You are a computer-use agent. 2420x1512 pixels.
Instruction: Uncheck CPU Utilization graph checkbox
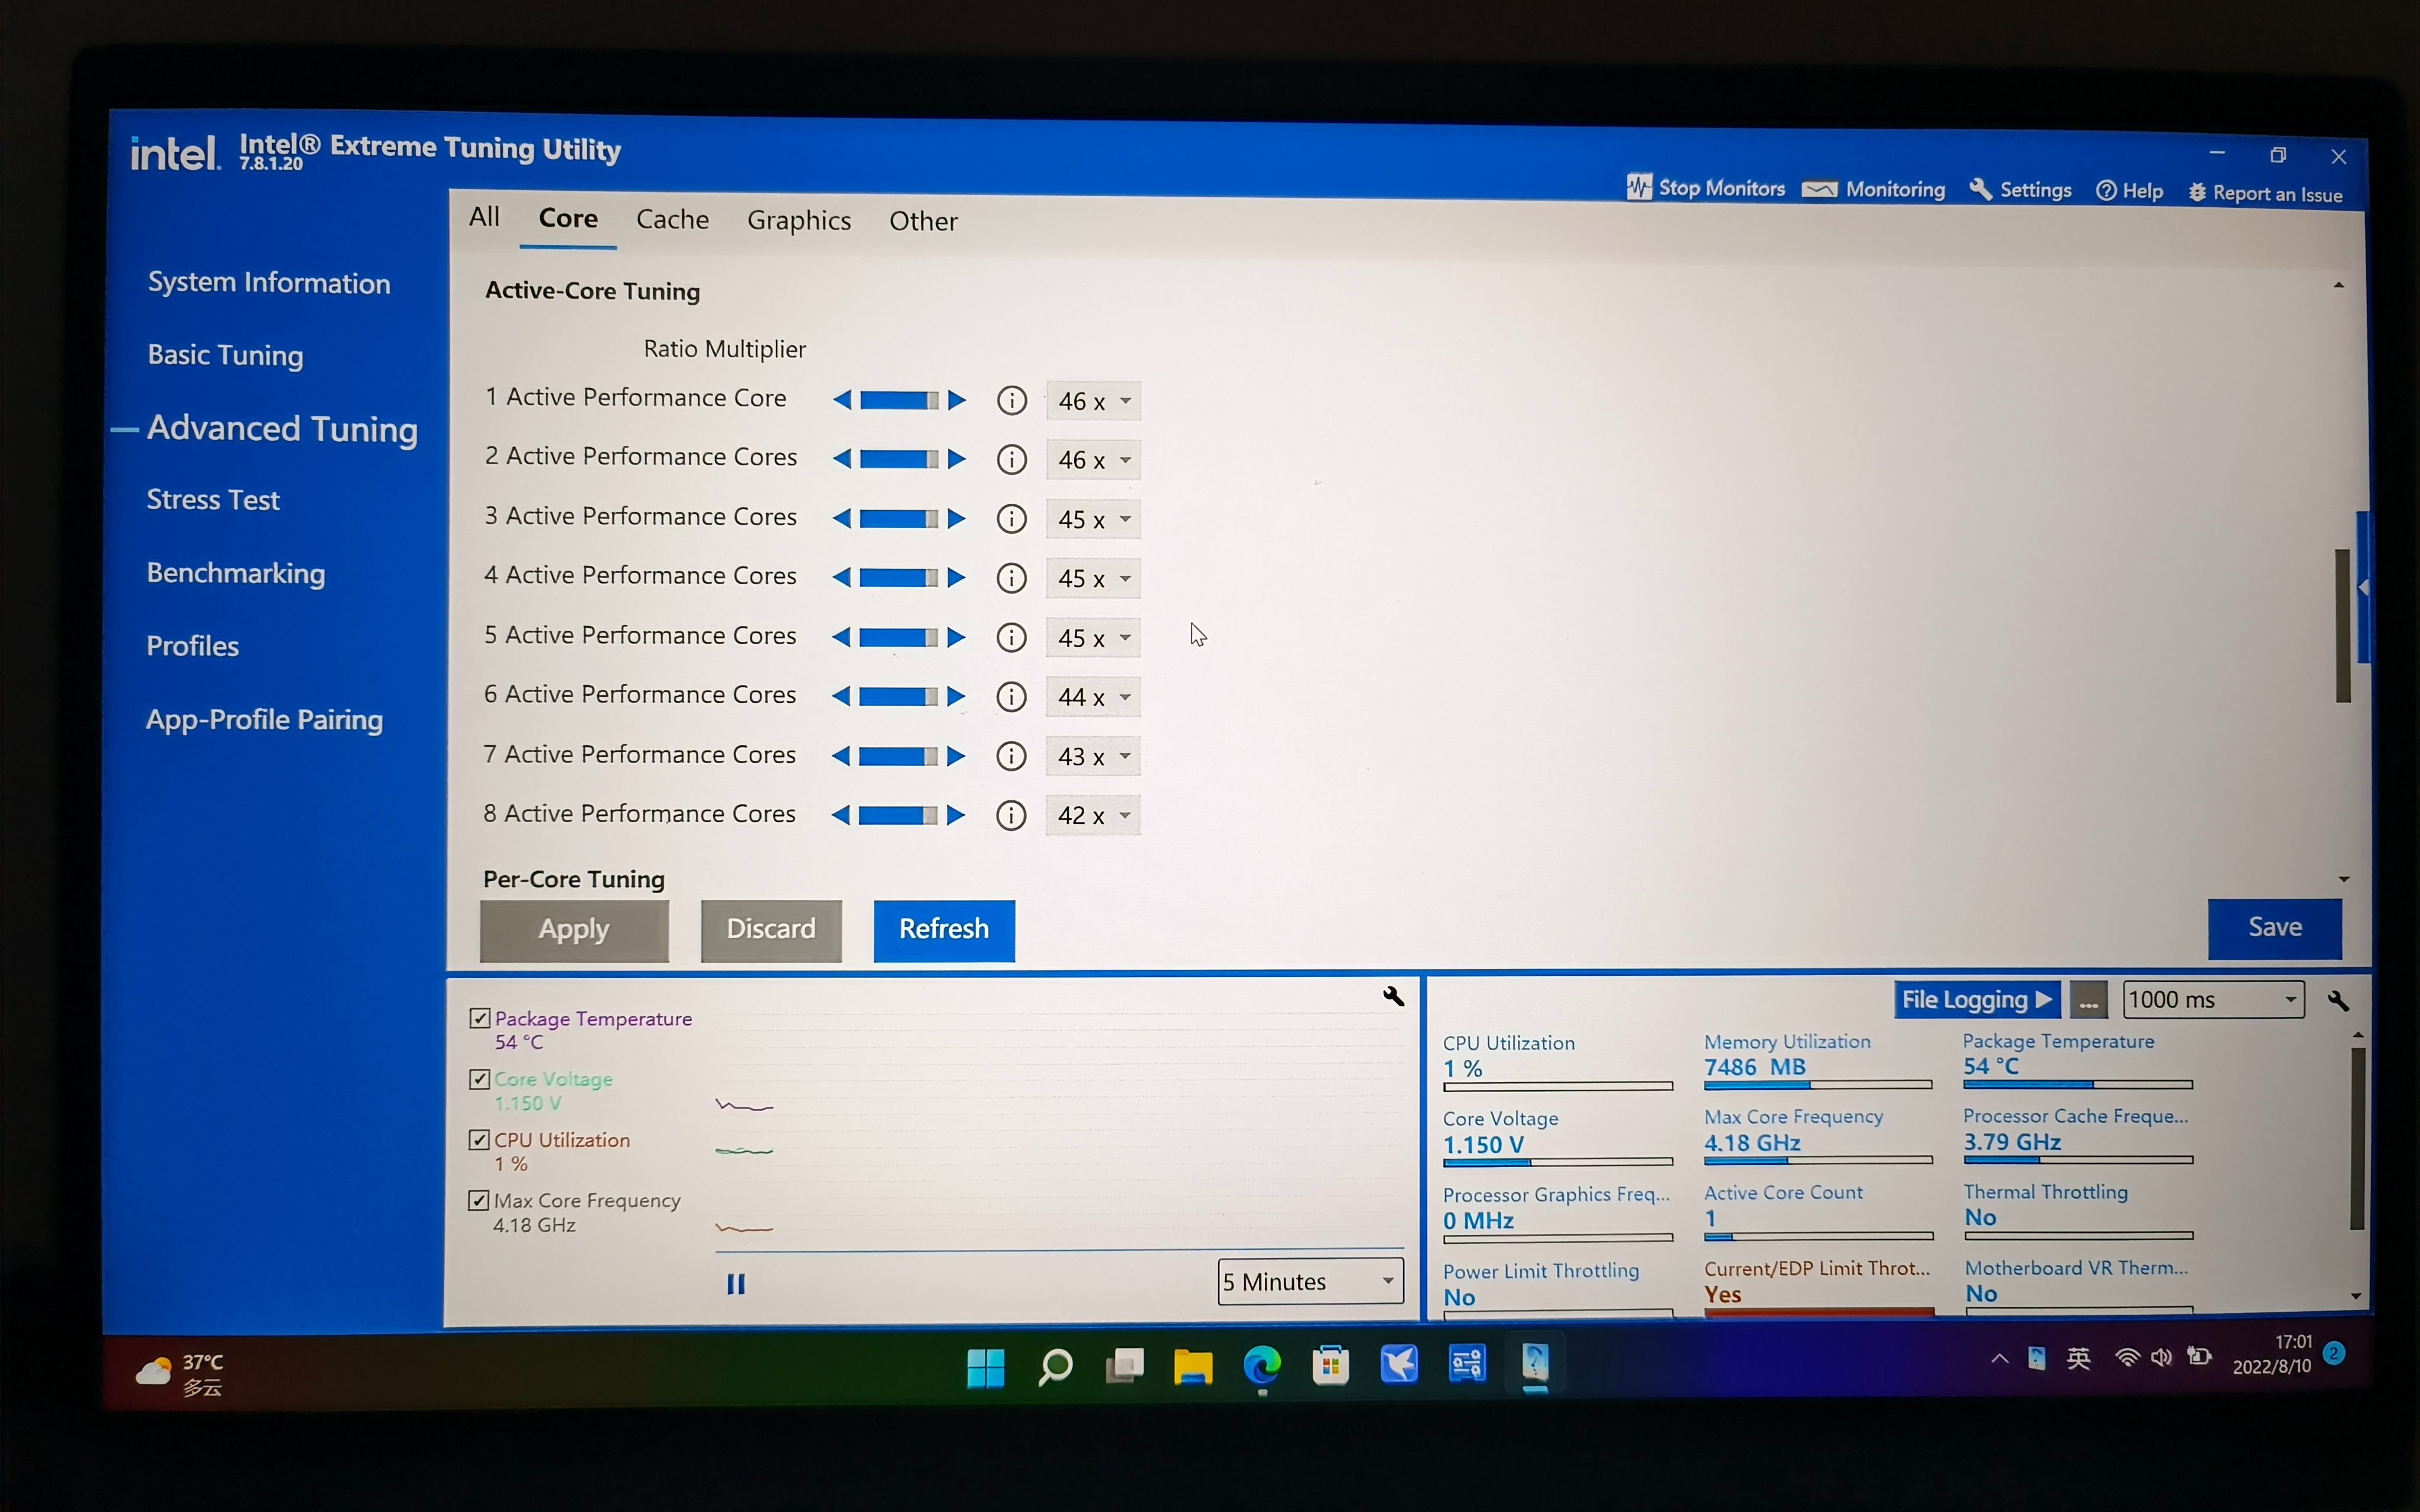click(x=479, y=1140)
